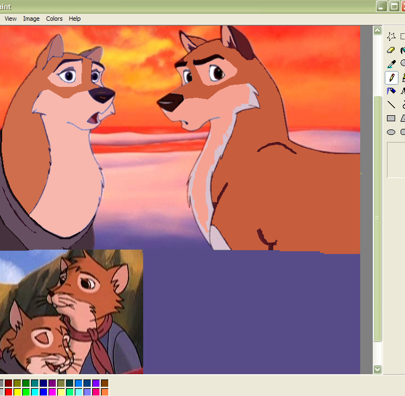Click the solid purple canvas area
405x396 pixels.
click(x=251, y=312)
